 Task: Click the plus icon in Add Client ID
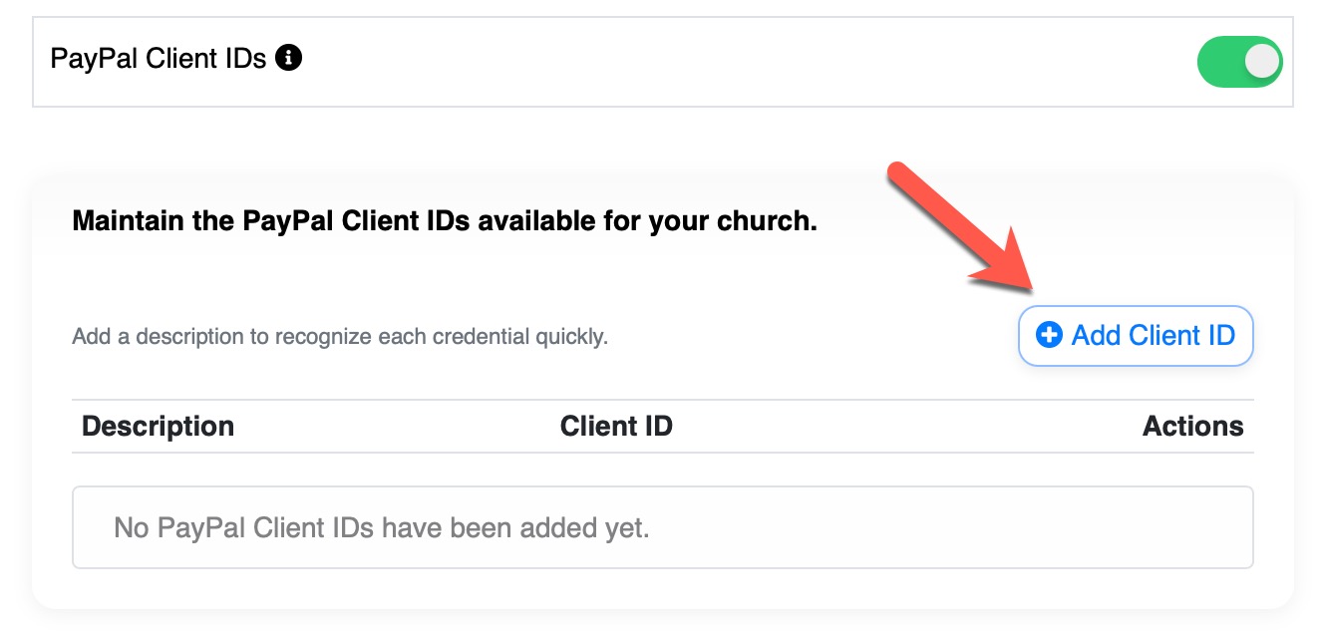(x=1049, y=336)
